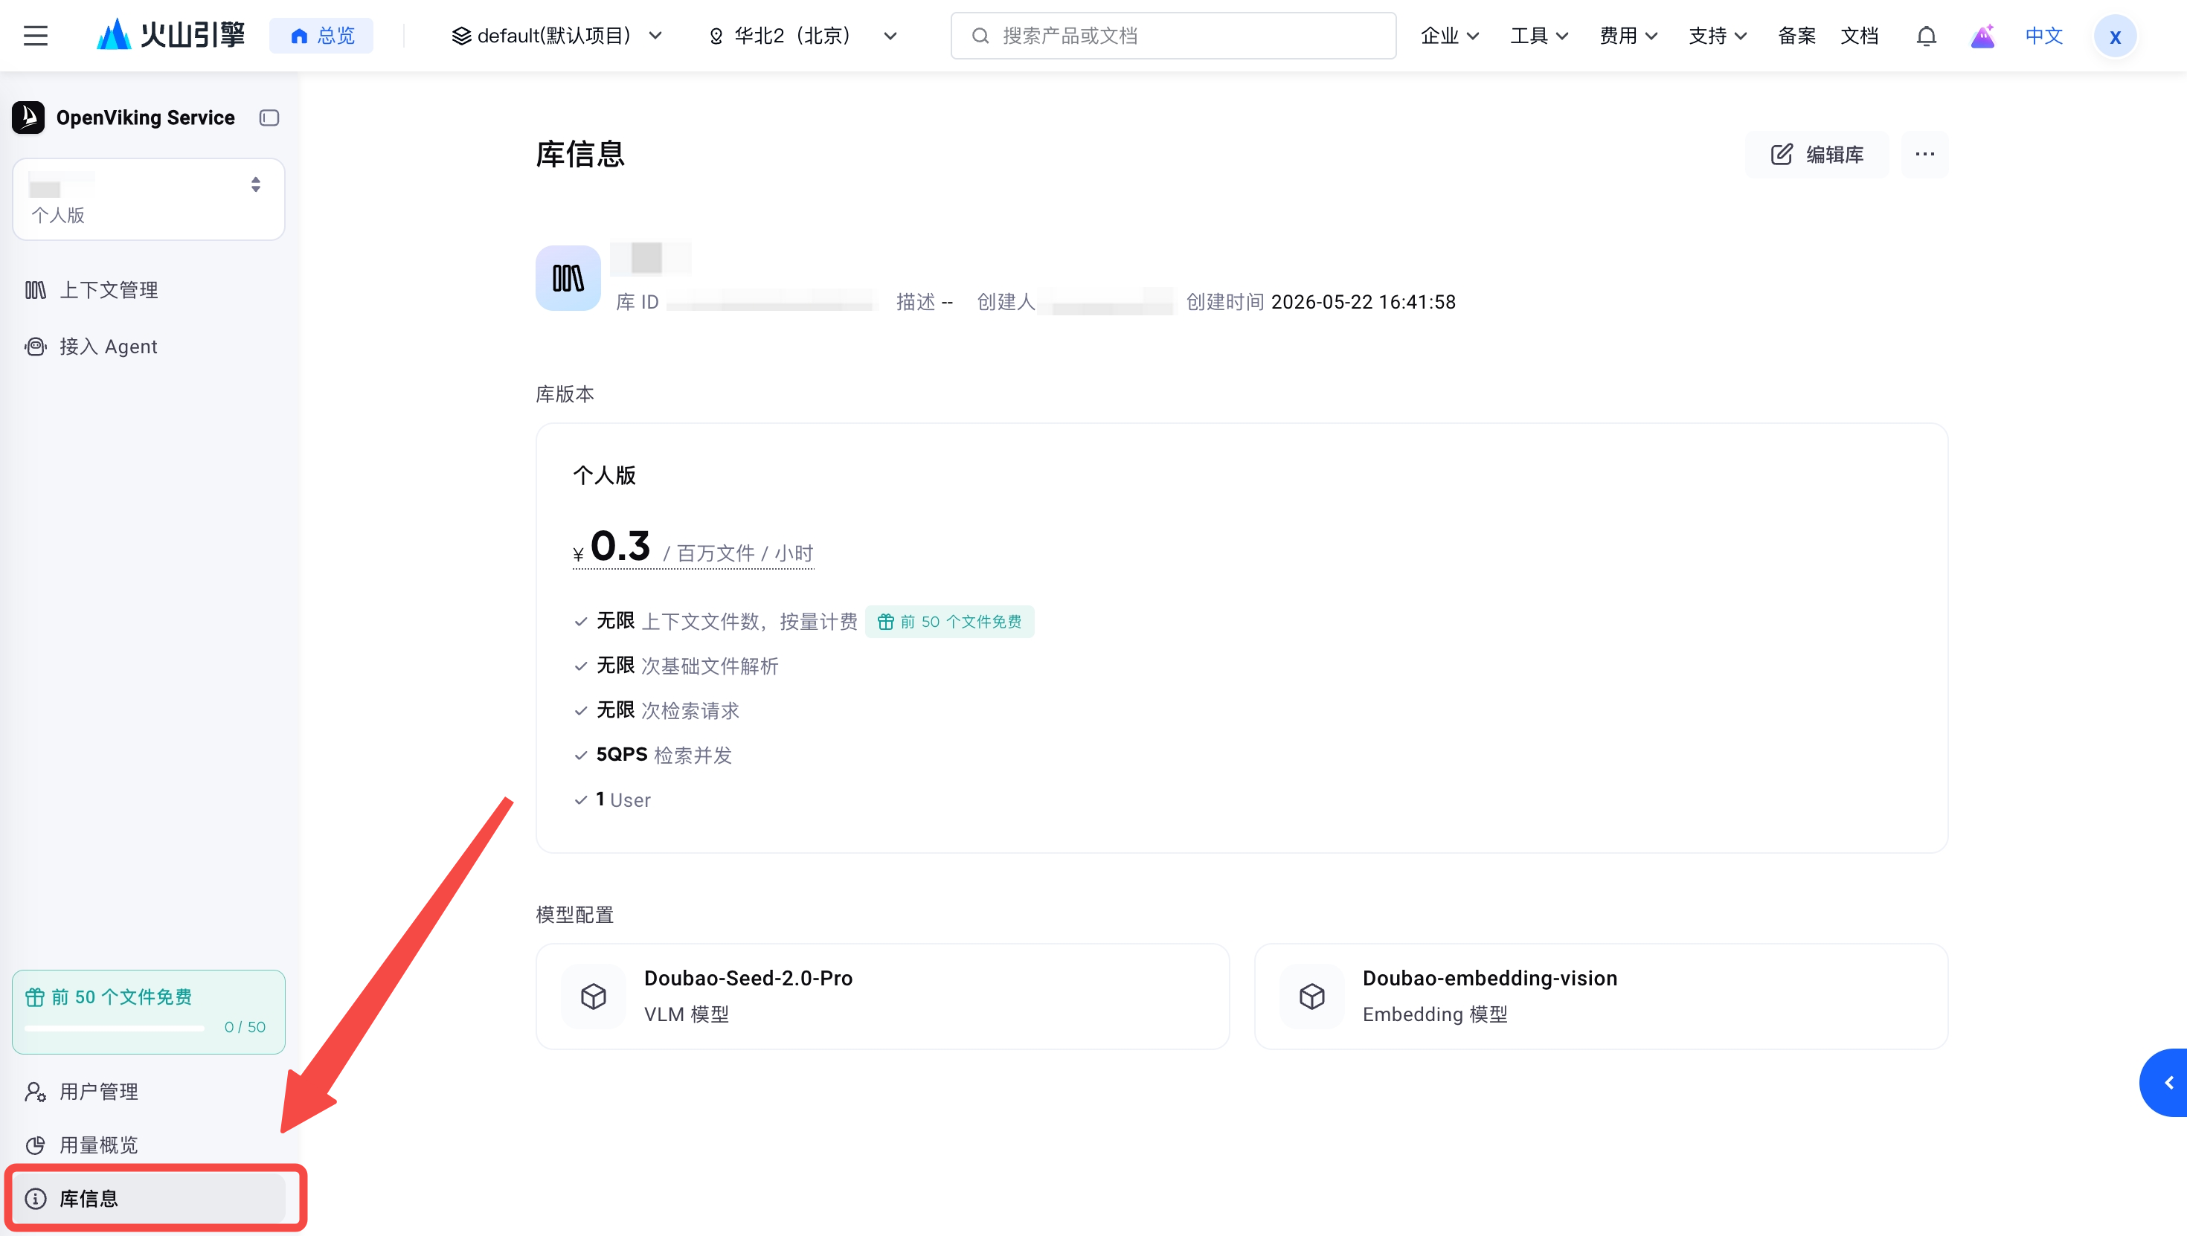Switch language via 中文

2043,36
